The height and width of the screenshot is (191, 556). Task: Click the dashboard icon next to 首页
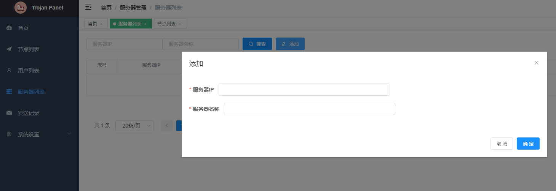10,28
